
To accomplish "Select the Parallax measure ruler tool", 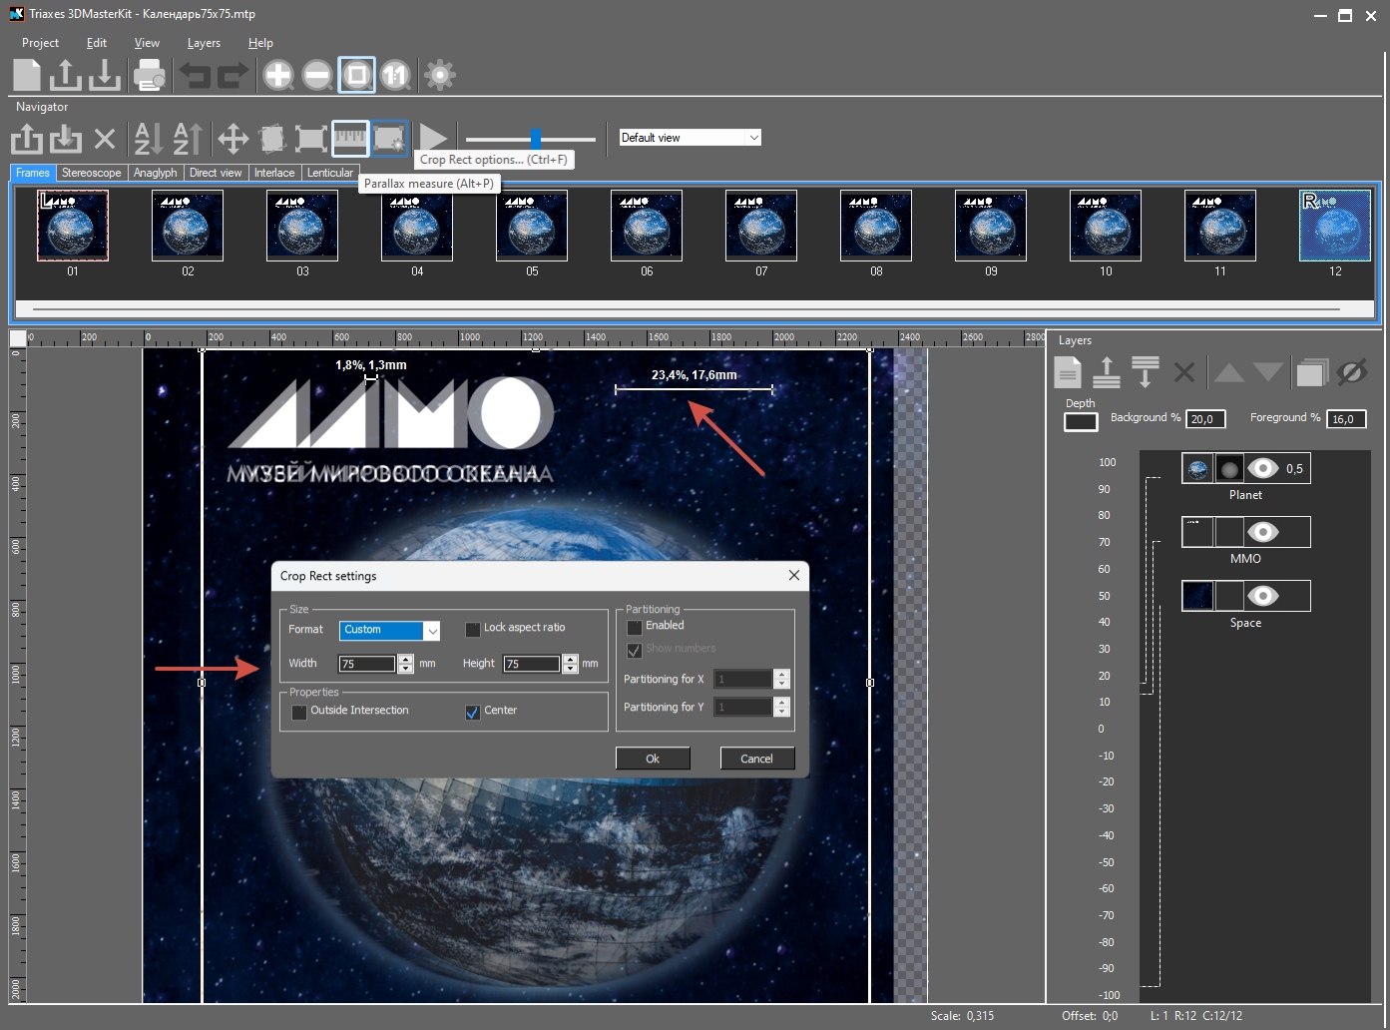I will coord(350,139).
